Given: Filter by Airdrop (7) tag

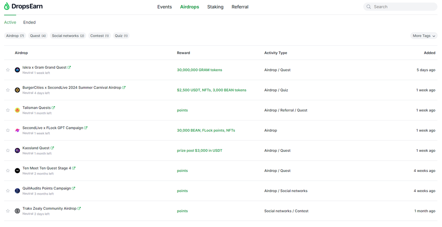Looking at the screenshot, I should tap(15, 36).
